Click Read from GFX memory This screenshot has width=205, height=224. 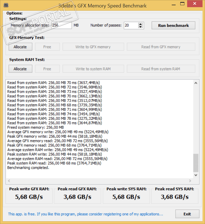tap(161, 47)
